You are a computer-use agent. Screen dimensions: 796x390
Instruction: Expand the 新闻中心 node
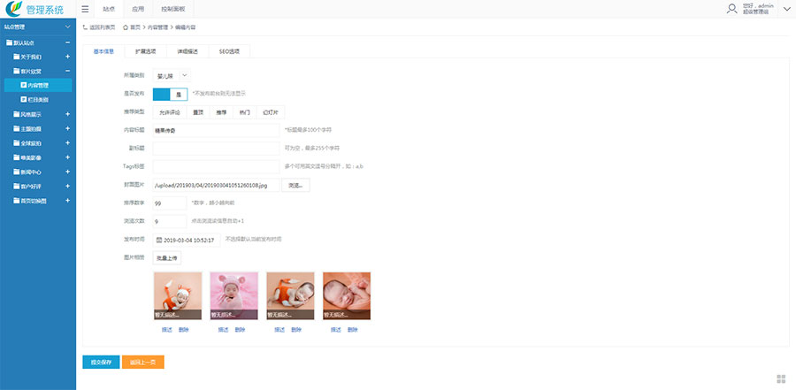tap(67, 172)
